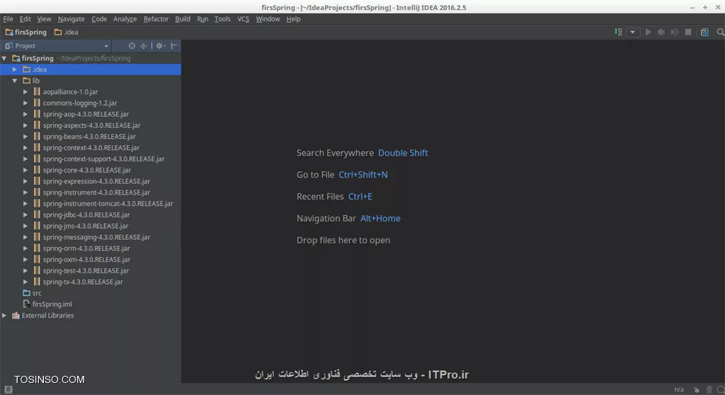Select spring-messaging-4.3.0.RELEASE.jar
The height and width of the screenshot is (395, 725).
click(96, 237)
